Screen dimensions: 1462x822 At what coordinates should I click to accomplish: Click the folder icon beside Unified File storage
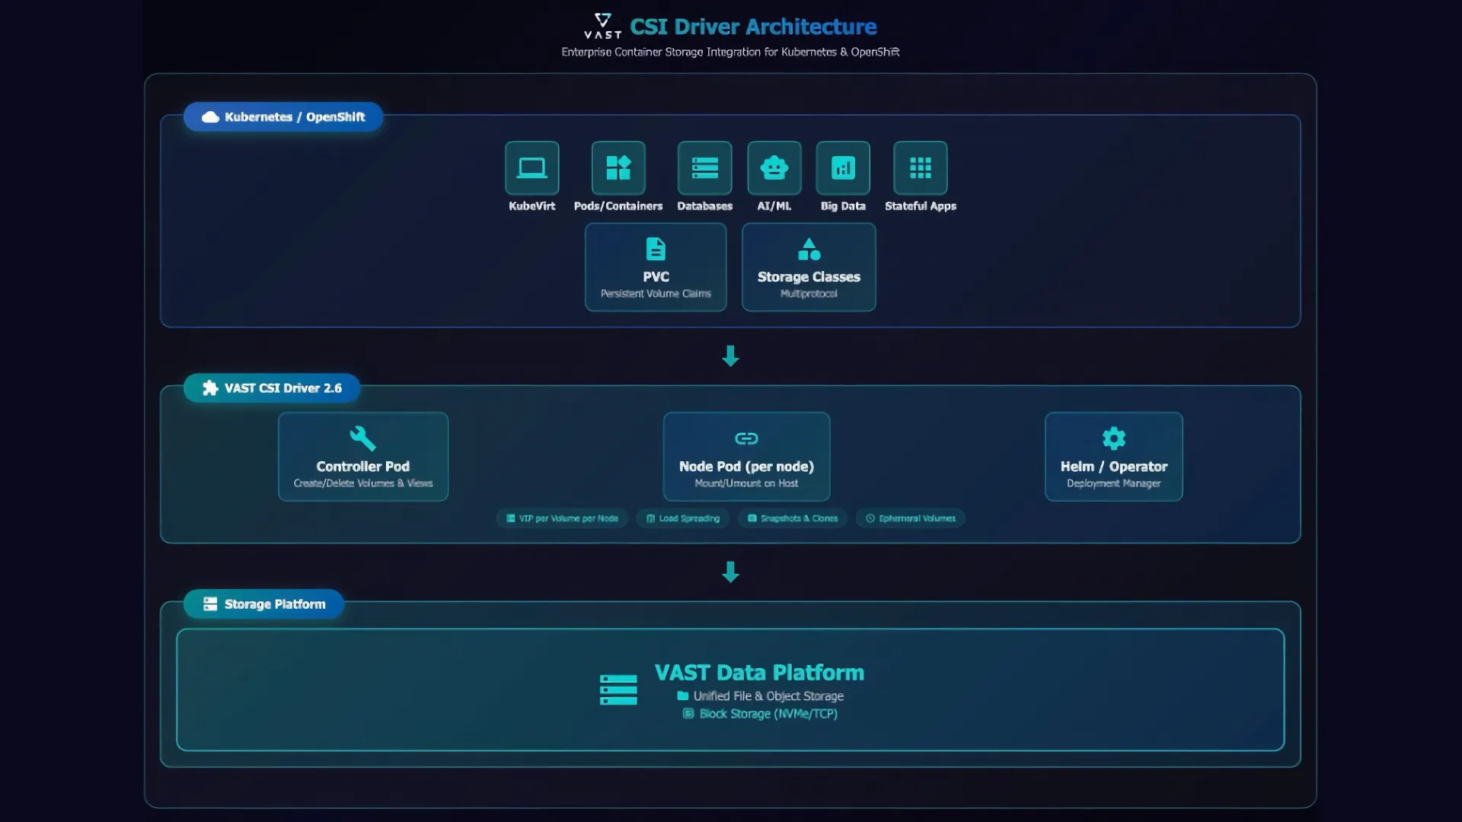[x=683, y=696]
